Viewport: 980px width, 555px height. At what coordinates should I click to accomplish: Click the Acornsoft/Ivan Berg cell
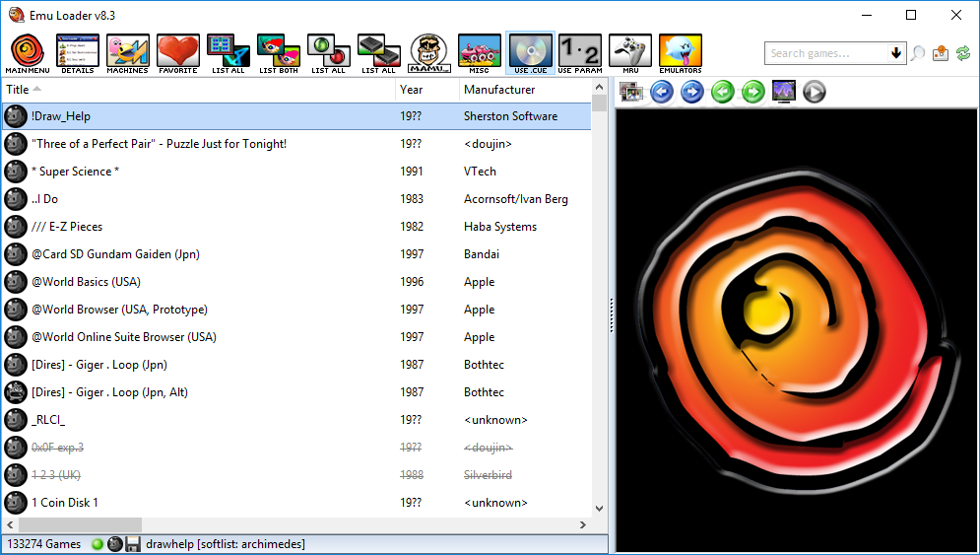tap(516, 199)
